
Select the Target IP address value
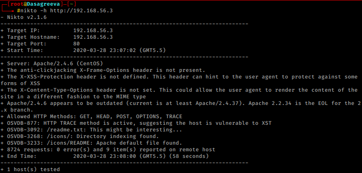point(93,31)
